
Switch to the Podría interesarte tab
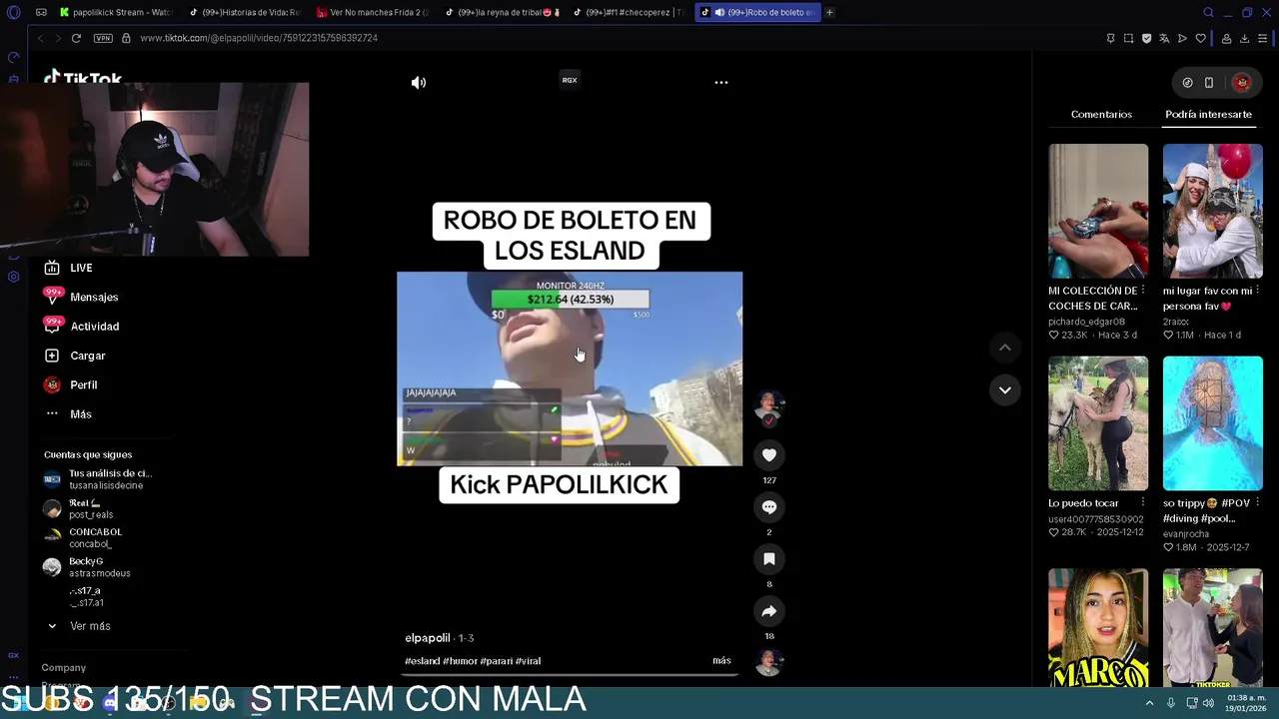pyautogui.click(x=1208, y=114)
